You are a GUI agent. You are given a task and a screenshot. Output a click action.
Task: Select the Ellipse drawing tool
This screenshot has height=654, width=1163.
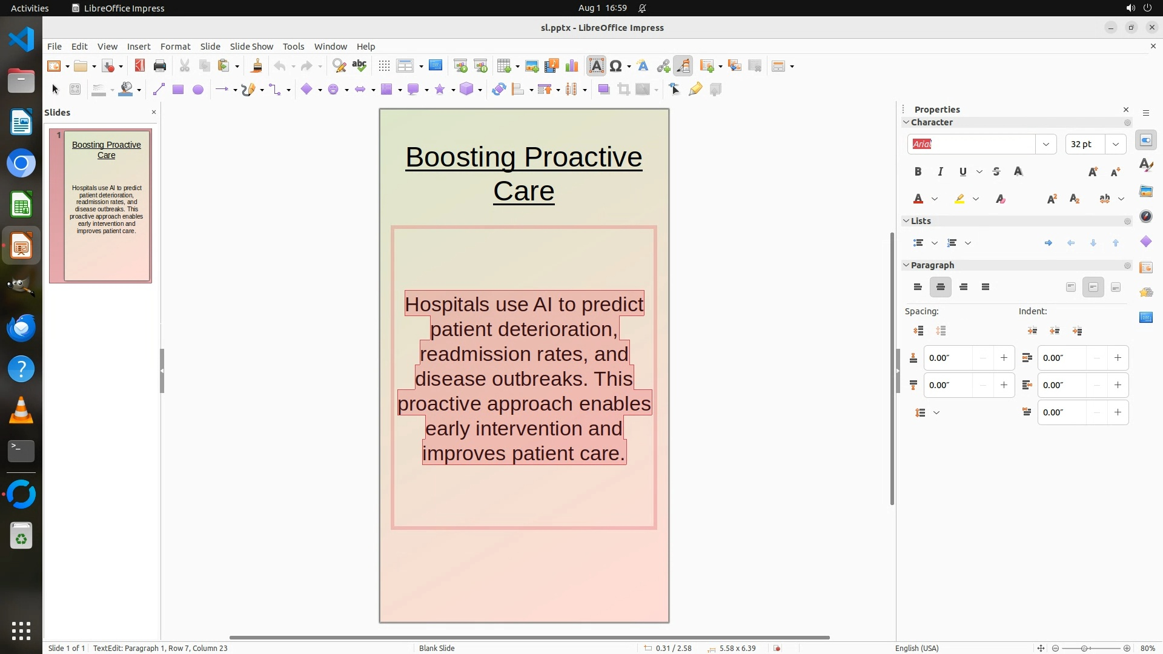coord(197,90)
